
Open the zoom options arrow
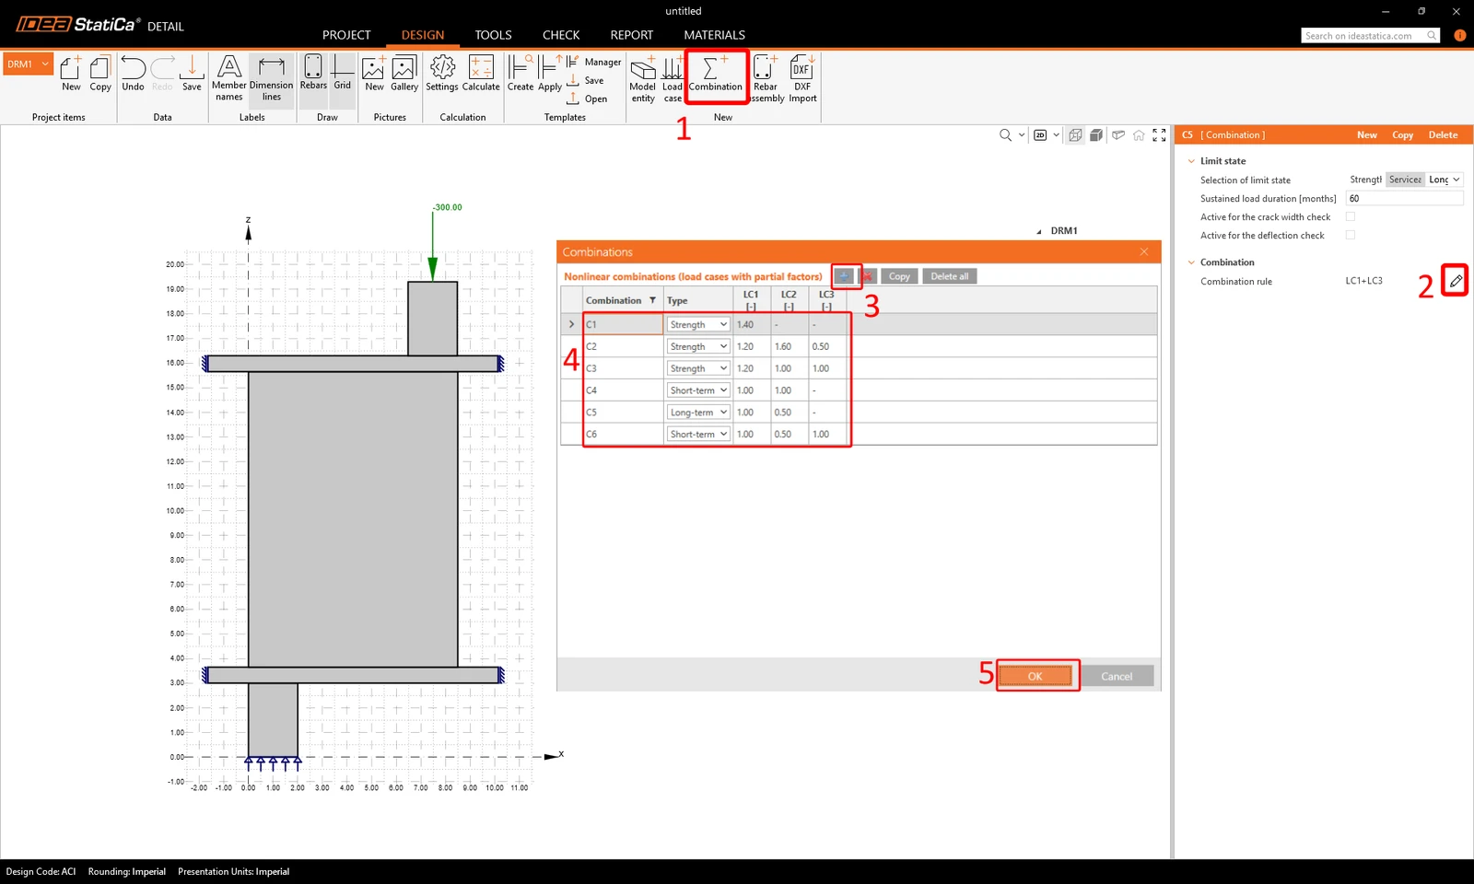tap(1021, 135)
